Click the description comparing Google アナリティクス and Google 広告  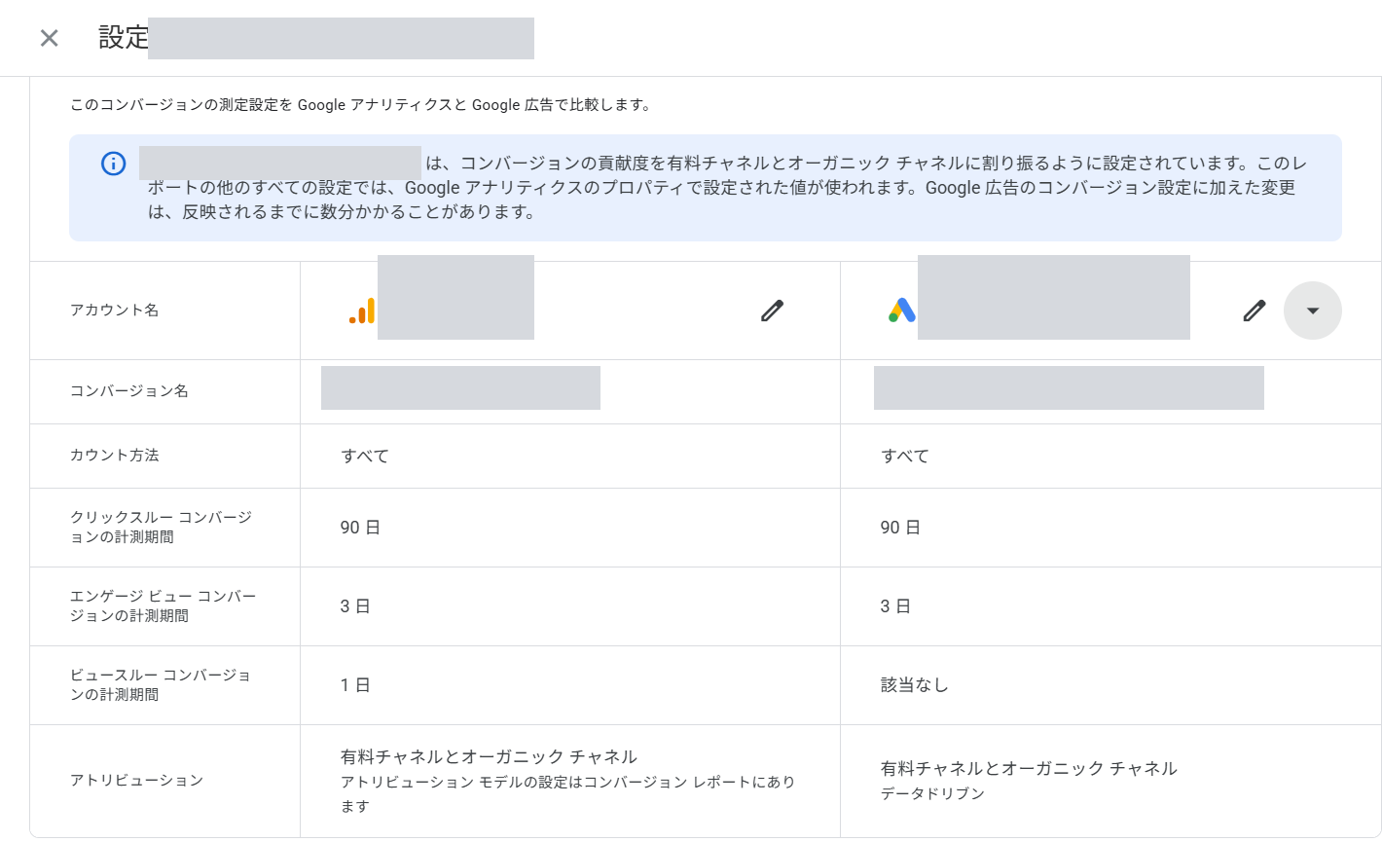[360, 104]
